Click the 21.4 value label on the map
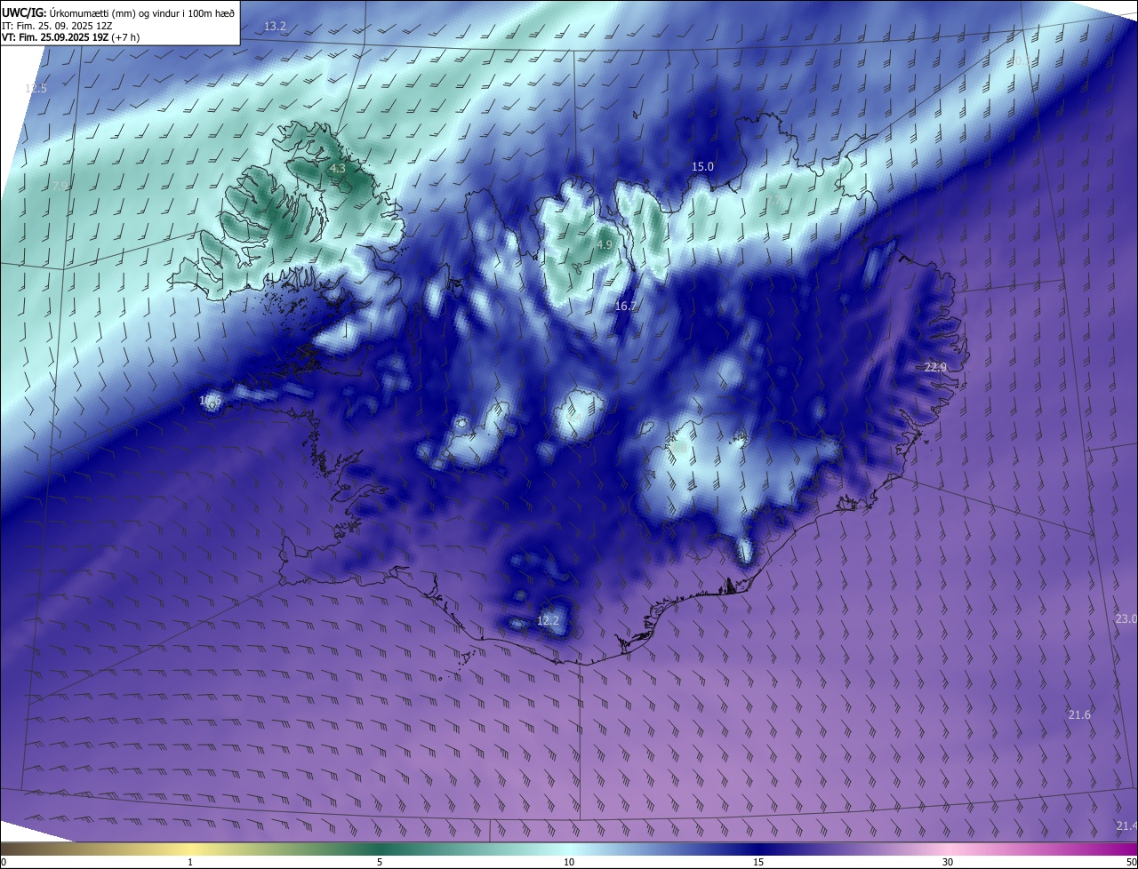Image resolution: width=1138 pixels, height=869 pixels. pyautogui.click(x=1126, y=826)
